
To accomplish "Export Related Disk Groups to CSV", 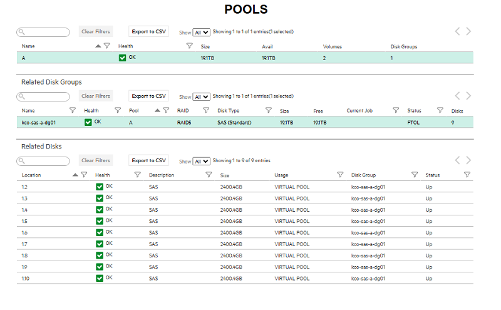I will [148, 96].
